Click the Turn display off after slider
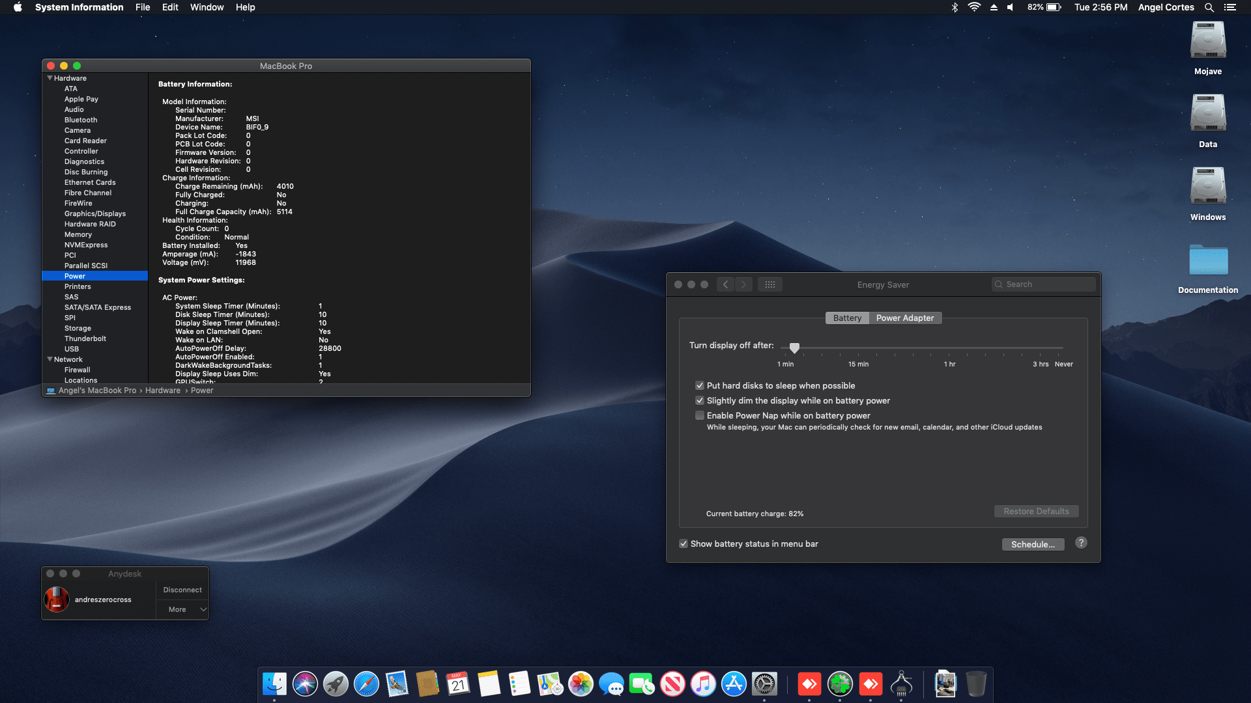The width and height of the screenshot is (1251, 703). [x=794, y=348]
